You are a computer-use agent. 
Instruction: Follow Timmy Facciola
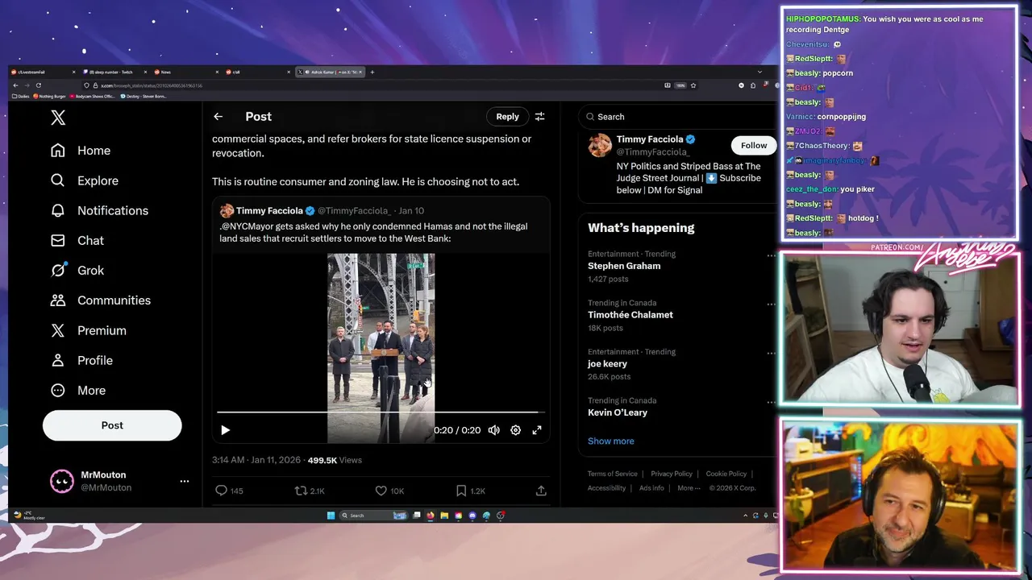pyautogui.click(x=754, y=145)
